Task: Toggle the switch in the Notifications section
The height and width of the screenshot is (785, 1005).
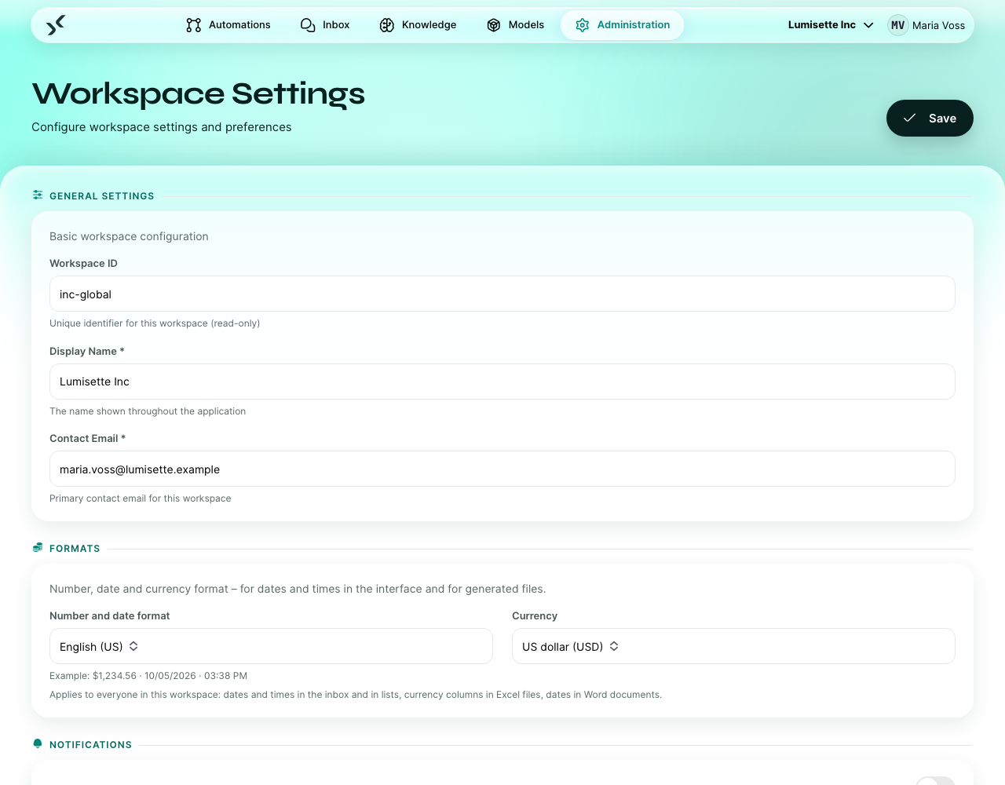Action: 935,781
